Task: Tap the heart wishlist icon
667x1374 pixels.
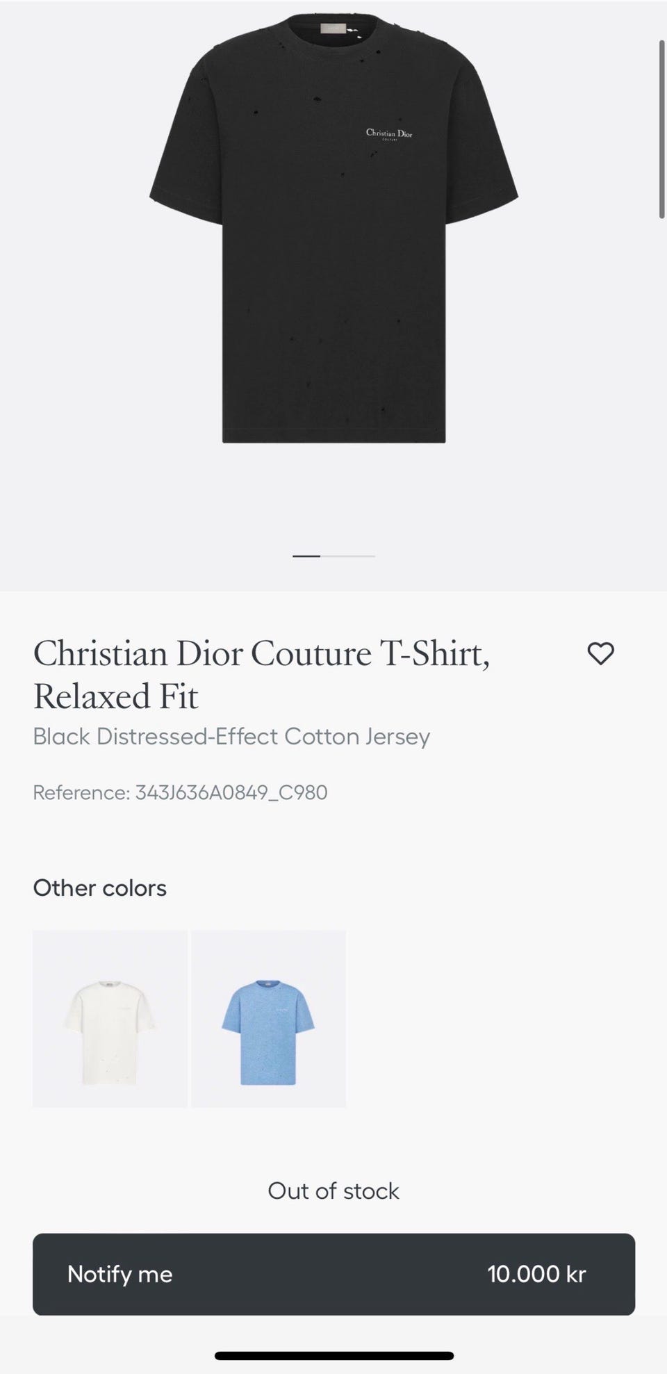Action: coord(600,654)
